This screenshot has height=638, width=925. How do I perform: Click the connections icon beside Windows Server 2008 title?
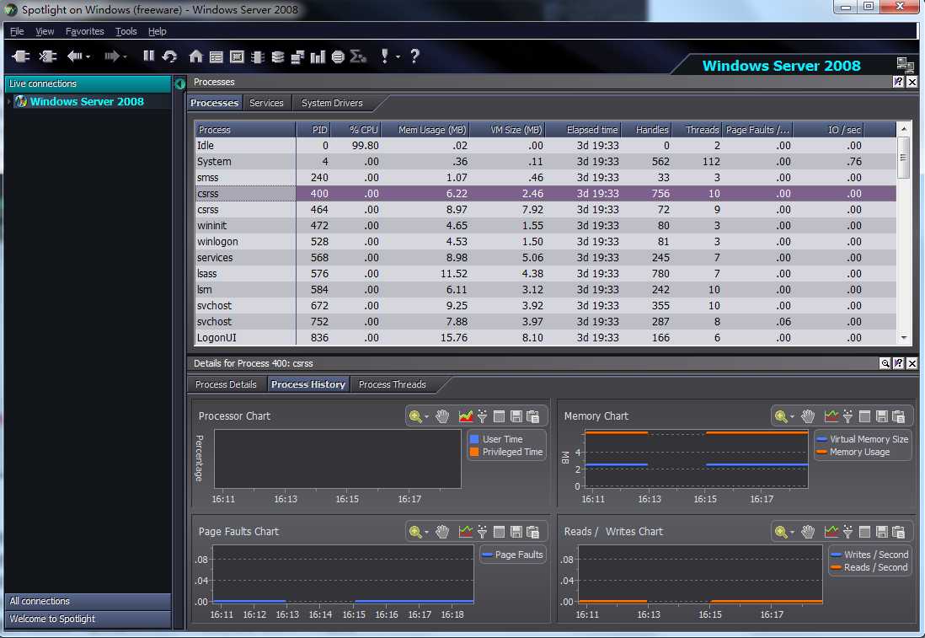(905, 64)
